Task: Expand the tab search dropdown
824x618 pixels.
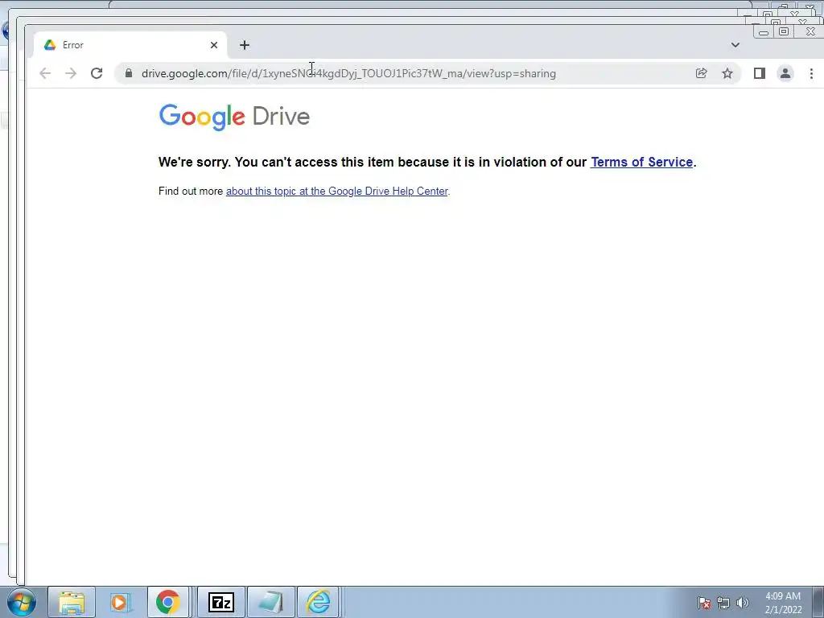Action: click(x=735, y=45)
